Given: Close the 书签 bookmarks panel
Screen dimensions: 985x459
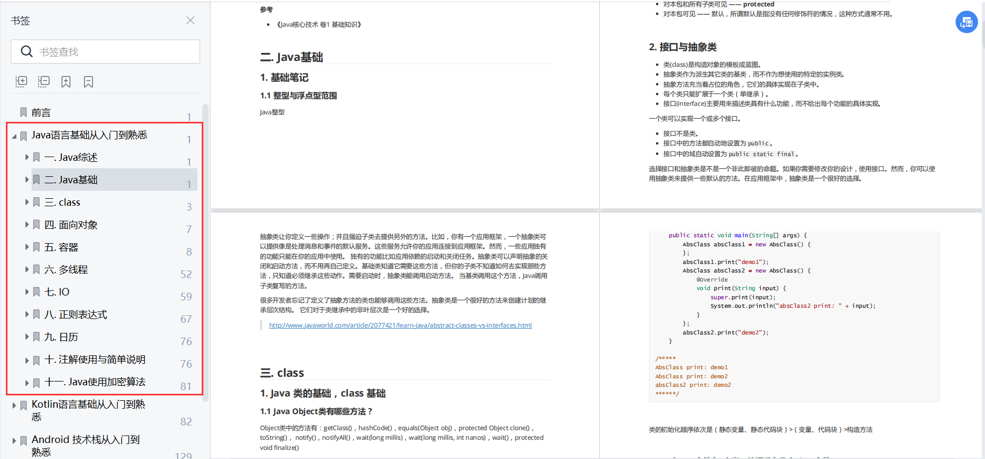Looking at the screenshot, I should 190,20.
